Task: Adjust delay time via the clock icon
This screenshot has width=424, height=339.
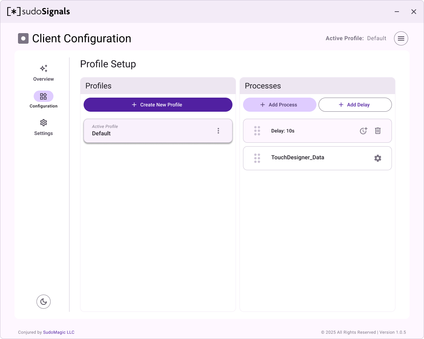Action: [363, 131]
